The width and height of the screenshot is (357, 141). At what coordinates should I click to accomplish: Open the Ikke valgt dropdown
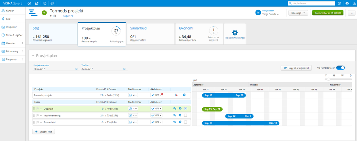pyautogui.click(x=298, y=13)
